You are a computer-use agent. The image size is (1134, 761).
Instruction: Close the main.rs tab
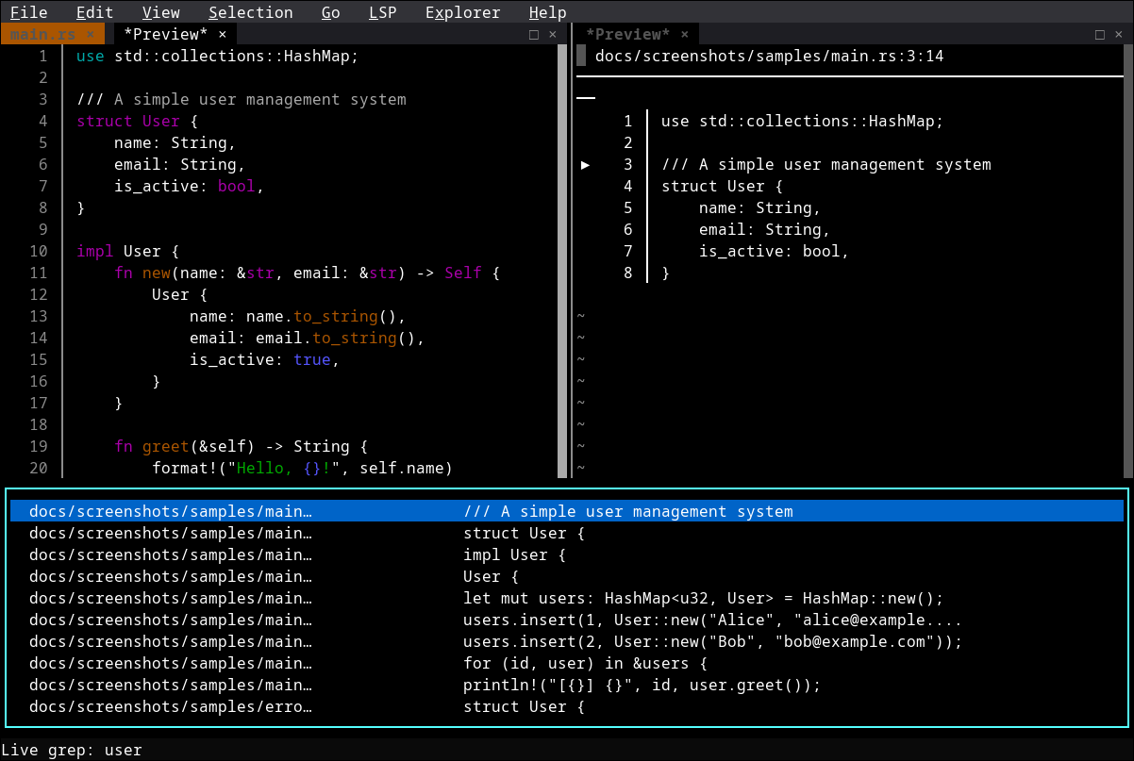click(x=91, y=33)
